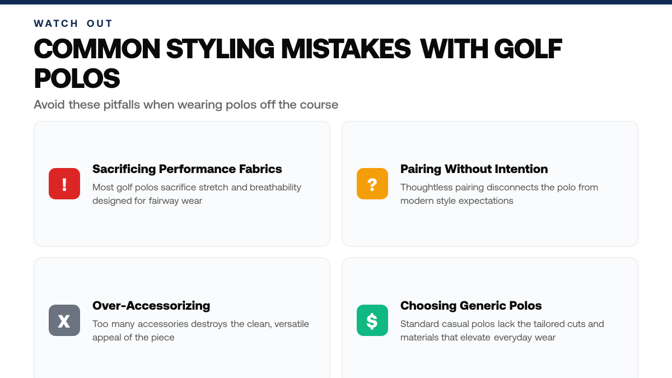Click 'modern style expectations' text line
672x378 pixels.
pos(456,200)
